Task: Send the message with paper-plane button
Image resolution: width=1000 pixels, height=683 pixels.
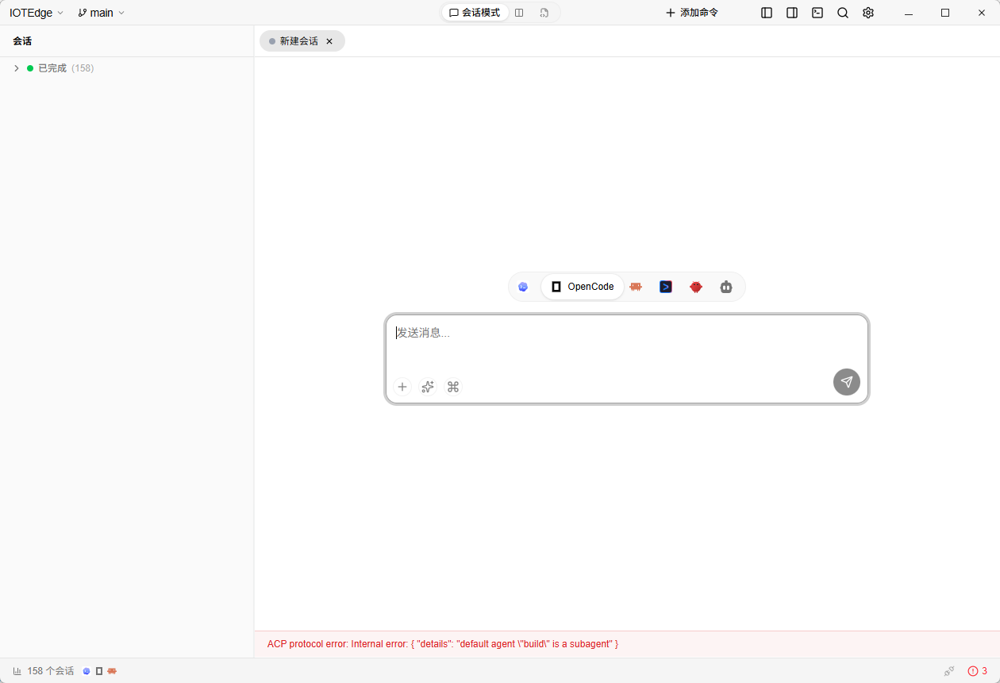Action: [847, 382]
